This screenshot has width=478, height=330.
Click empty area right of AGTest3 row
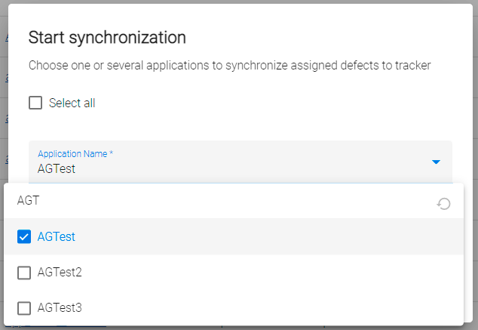pyautogui.click(x=302, y=308)
